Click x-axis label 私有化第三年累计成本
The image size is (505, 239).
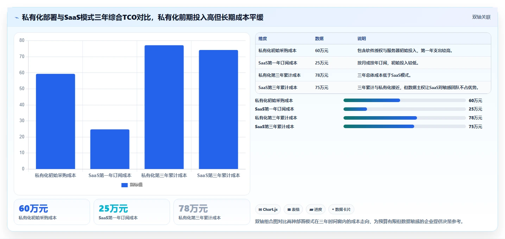[x=164, y=175]
